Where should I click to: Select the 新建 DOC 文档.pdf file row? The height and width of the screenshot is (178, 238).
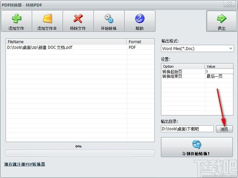coord(80,47)
